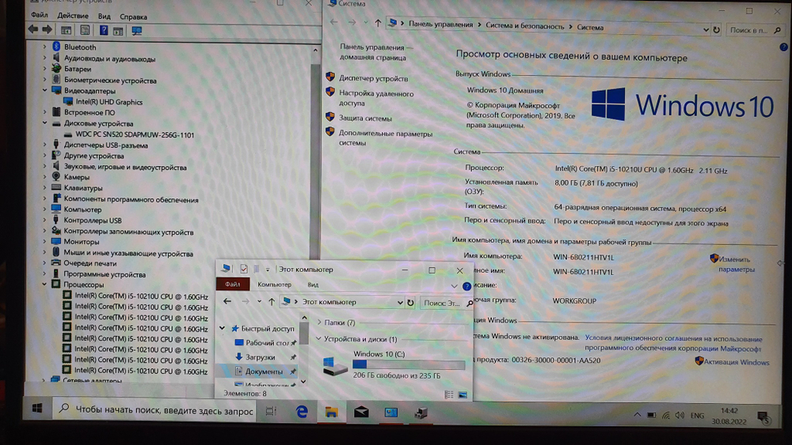Collapse the Процессоры node
Screen dimensions: 792x445
pyautogui.click(x=44, y=285)
